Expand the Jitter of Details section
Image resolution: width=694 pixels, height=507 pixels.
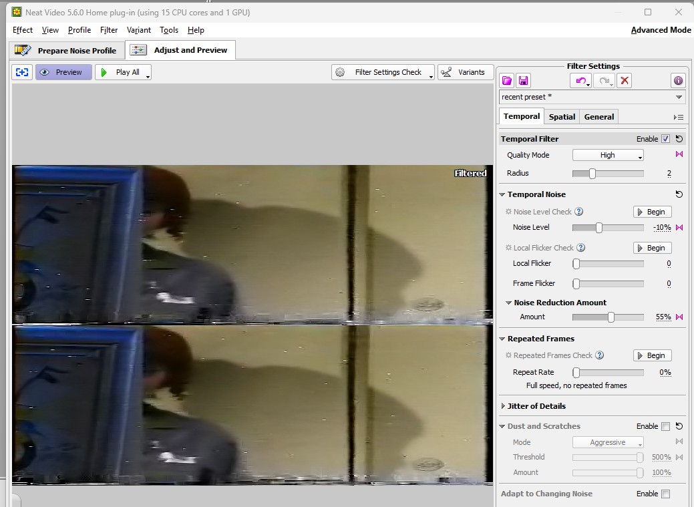tap(503, 406)
